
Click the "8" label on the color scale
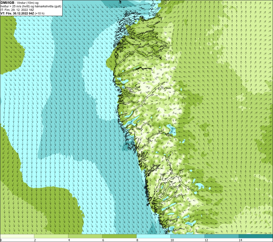[x=137, y=240]
